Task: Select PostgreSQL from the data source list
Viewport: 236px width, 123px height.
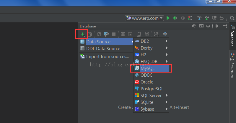Action: tap(151, 89)
